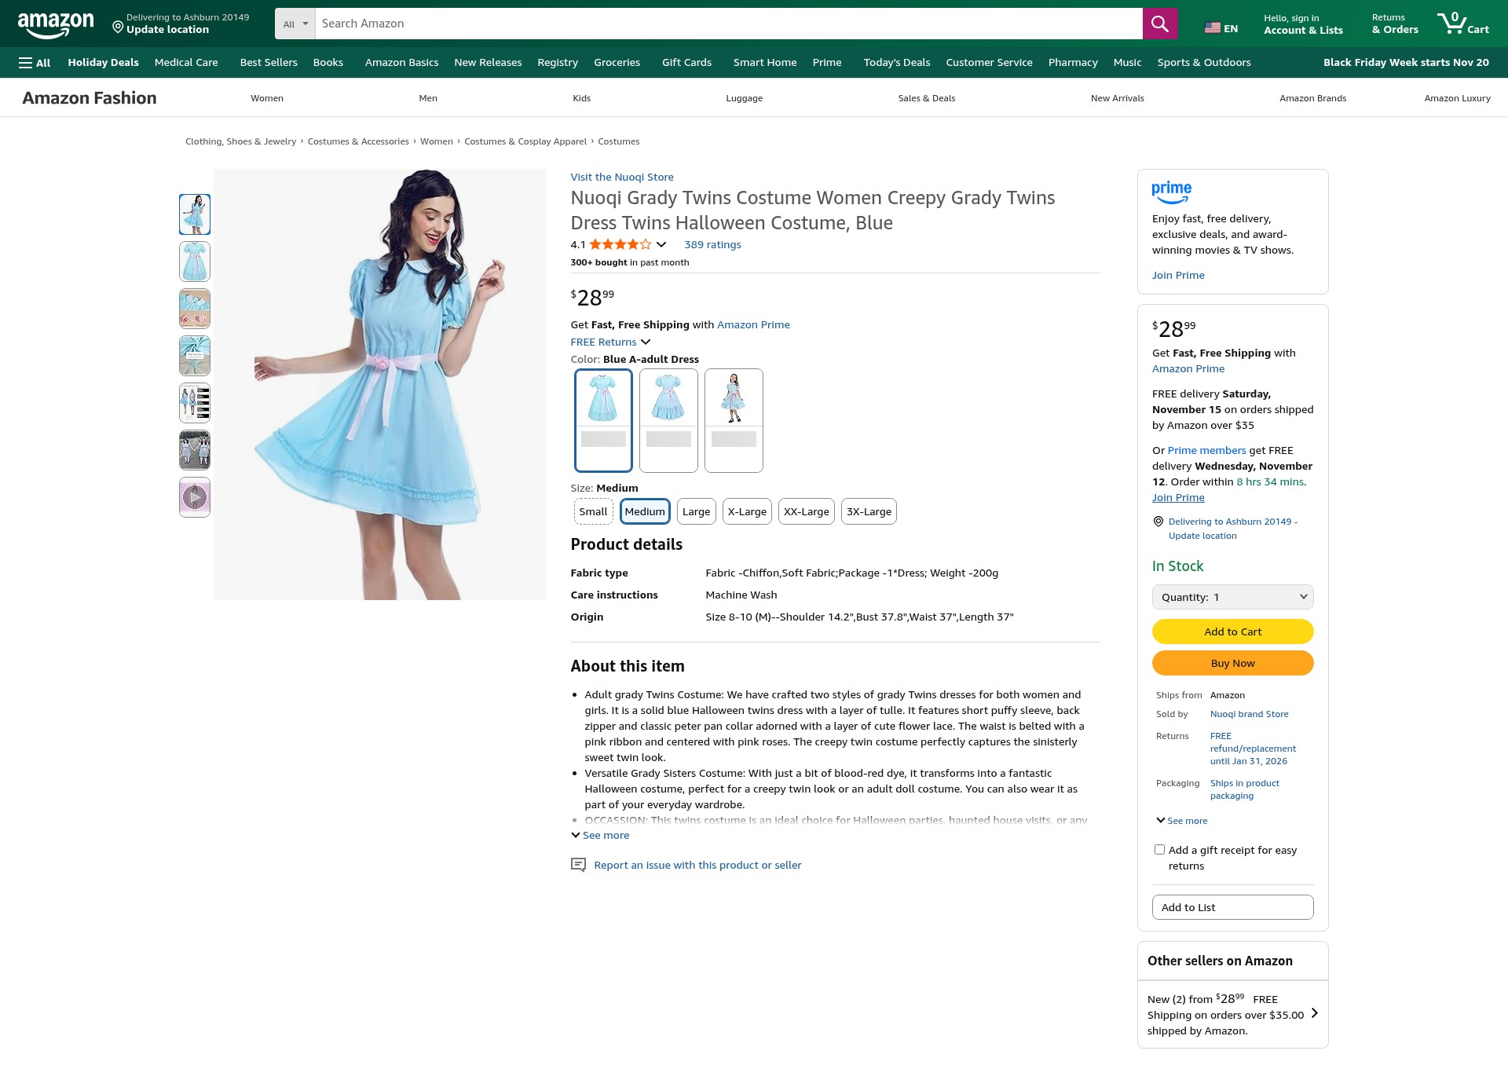Select size XX-Large

(806, 511)
